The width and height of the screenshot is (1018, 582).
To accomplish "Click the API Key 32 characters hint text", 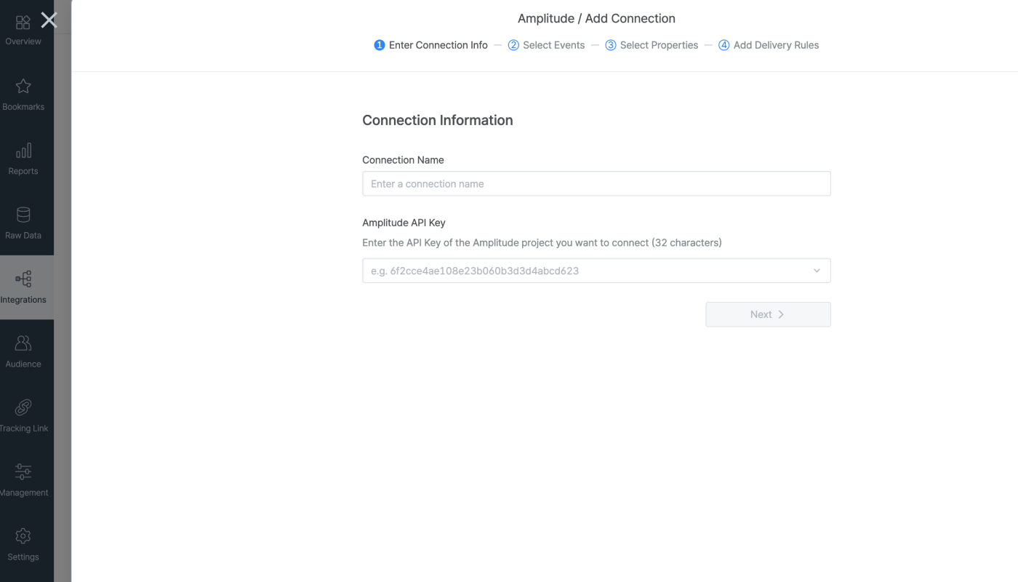I will click(x=542, y=242).
